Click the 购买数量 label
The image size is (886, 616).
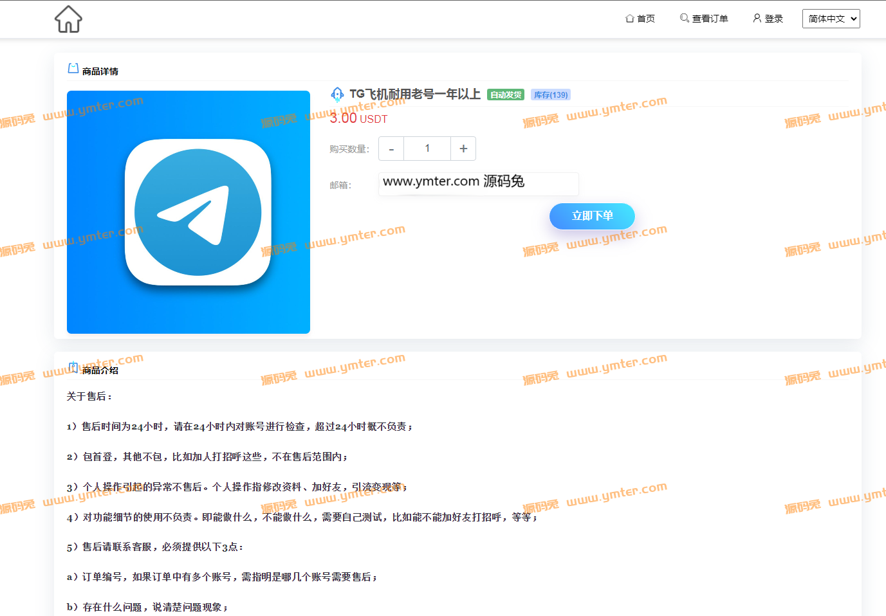coord(349,149)
